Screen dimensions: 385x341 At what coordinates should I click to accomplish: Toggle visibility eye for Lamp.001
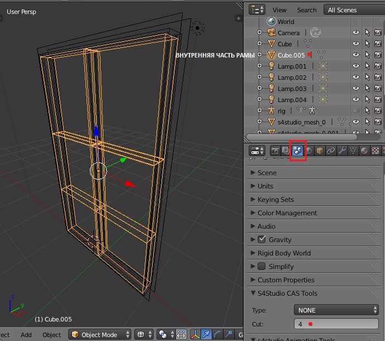(x=355, y=66)
